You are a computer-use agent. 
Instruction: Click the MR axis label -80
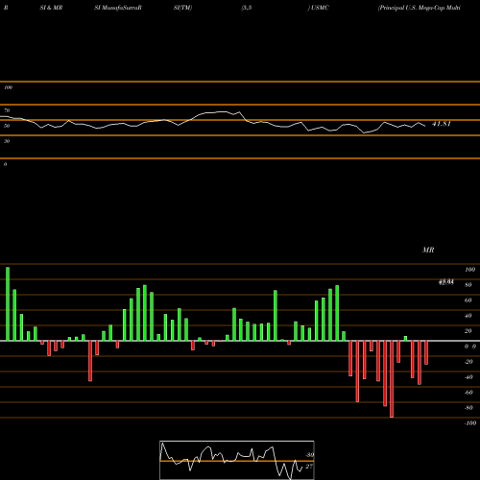click(x=468, y=408)
